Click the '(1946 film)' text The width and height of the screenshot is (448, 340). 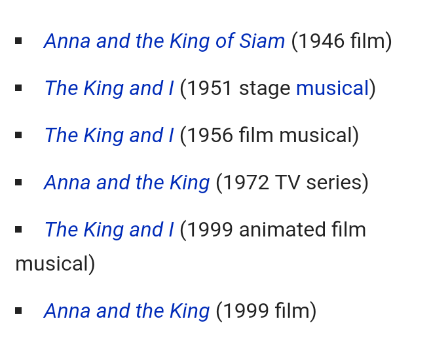pyautogui.click(x=341, y=41)
